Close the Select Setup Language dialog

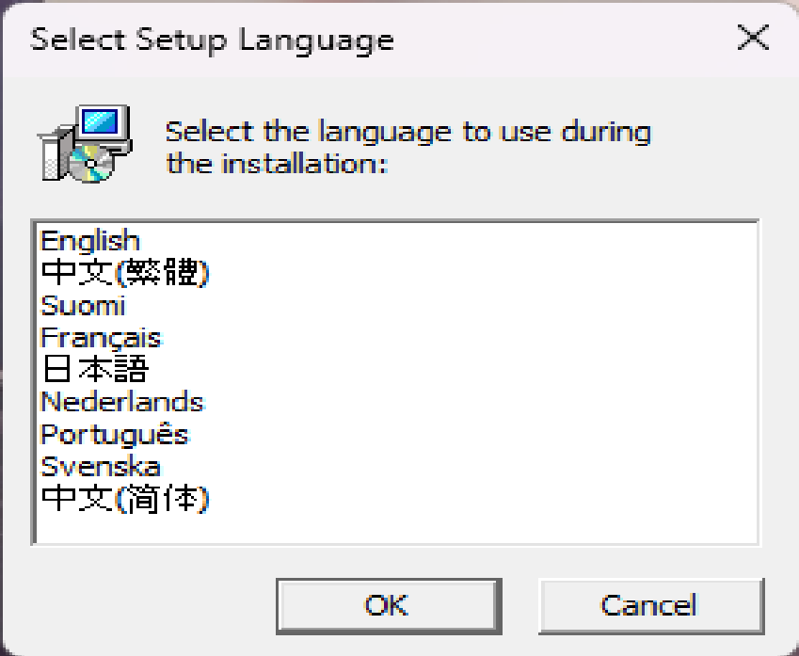(752, 40)
